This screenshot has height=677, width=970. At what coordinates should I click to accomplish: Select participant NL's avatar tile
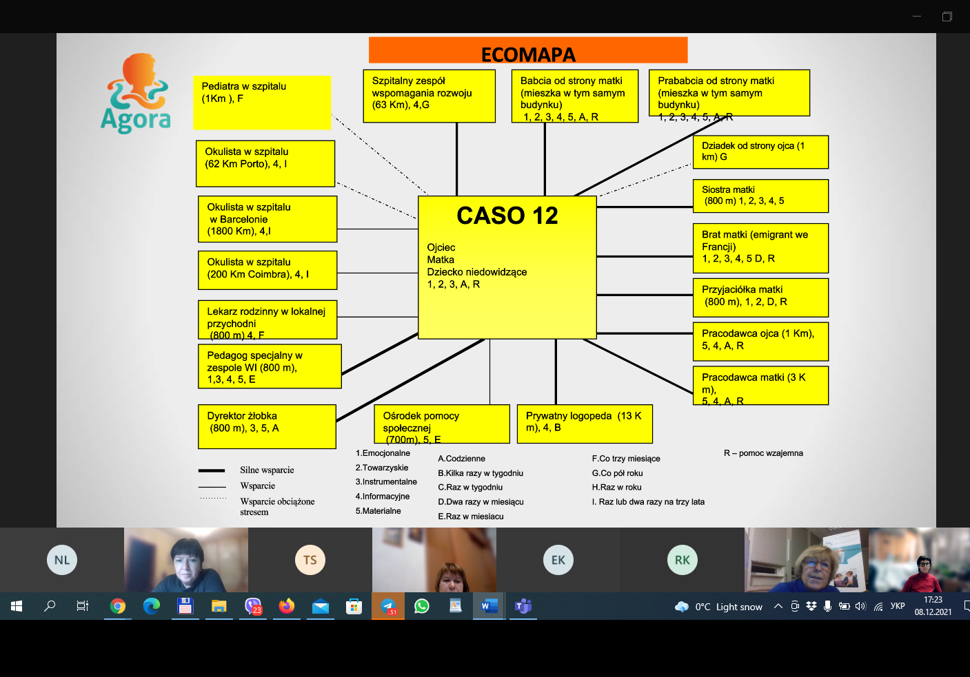[x=62, y=560]
